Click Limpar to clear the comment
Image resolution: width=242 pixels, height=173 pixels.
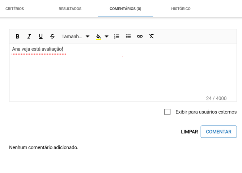pyautogui.click(x=189, y=132)
